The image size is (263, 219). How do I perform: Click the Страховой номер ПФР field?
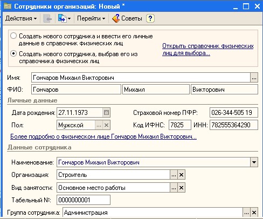[234, 113]
